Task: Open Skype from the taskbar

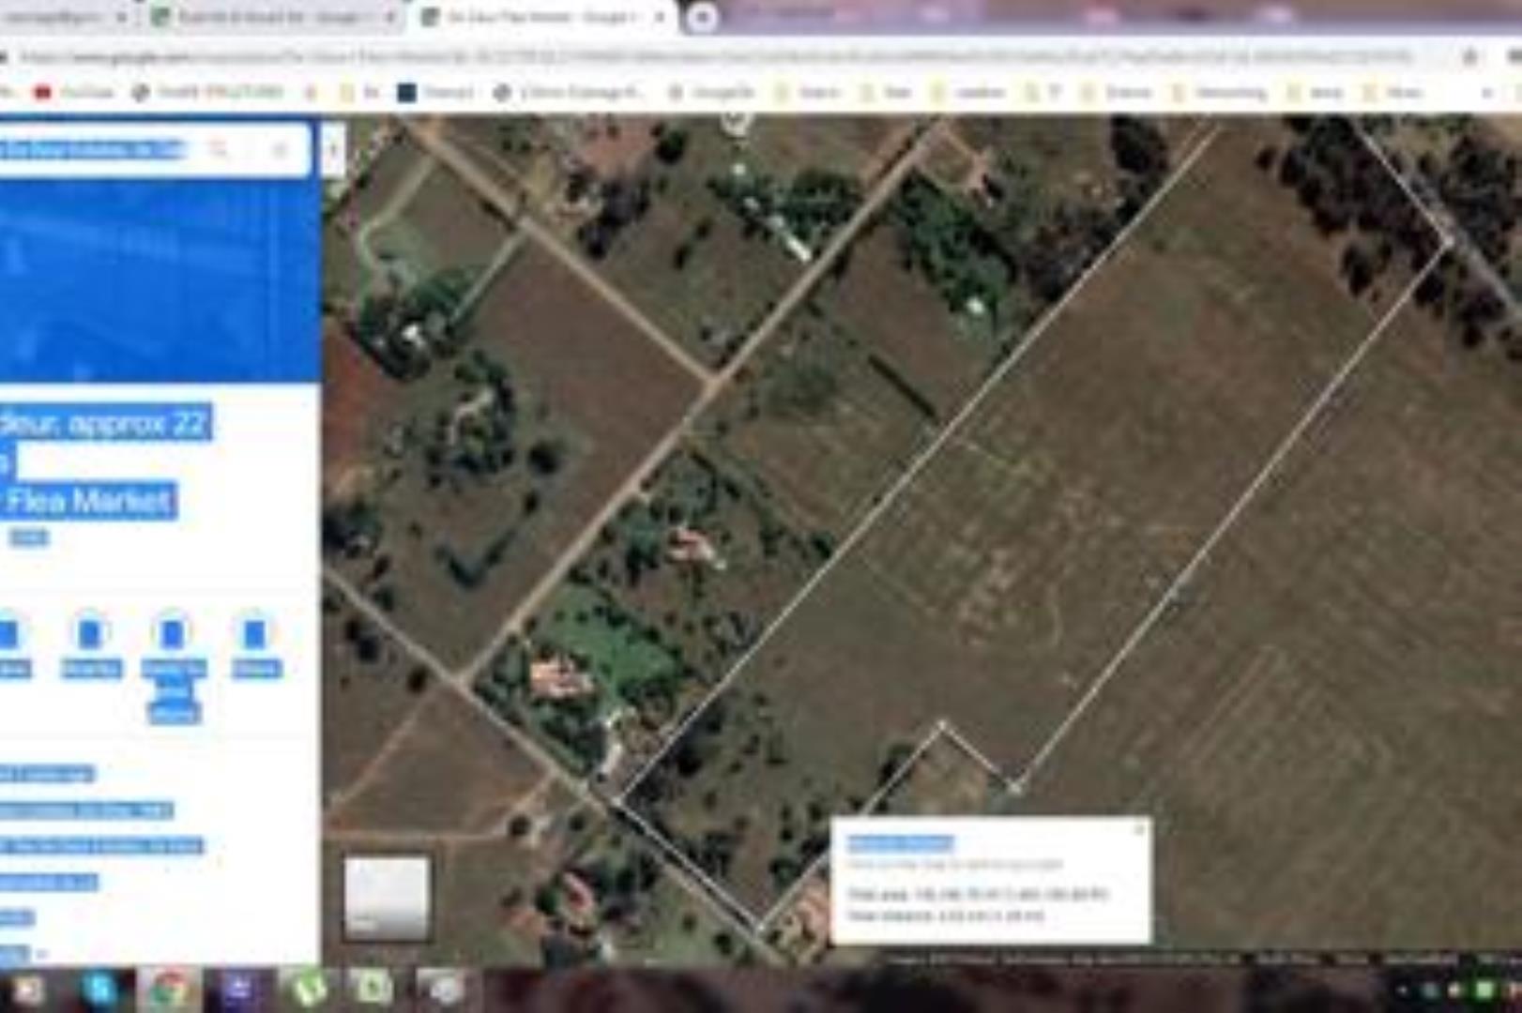Action: [99, 989]
